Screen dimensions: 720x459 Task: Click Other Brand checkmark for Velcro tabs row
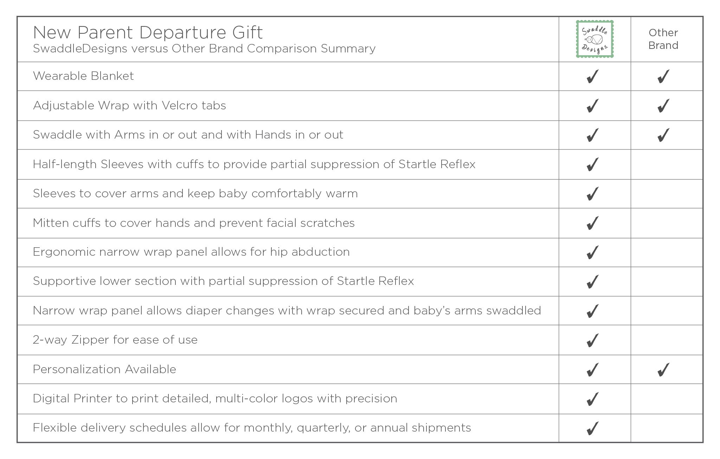(x=663, y=106)
